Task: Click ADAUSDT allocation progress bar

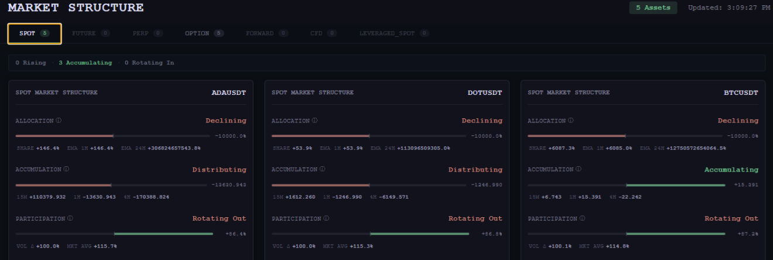Action: coord(113,136)
